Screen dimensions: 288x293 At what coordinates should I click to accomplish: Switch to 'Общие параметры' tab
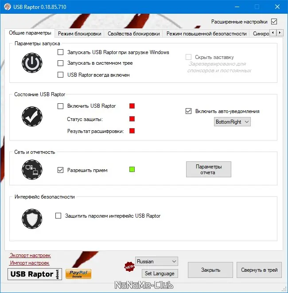pyautogui.click(x=30, y=33)
